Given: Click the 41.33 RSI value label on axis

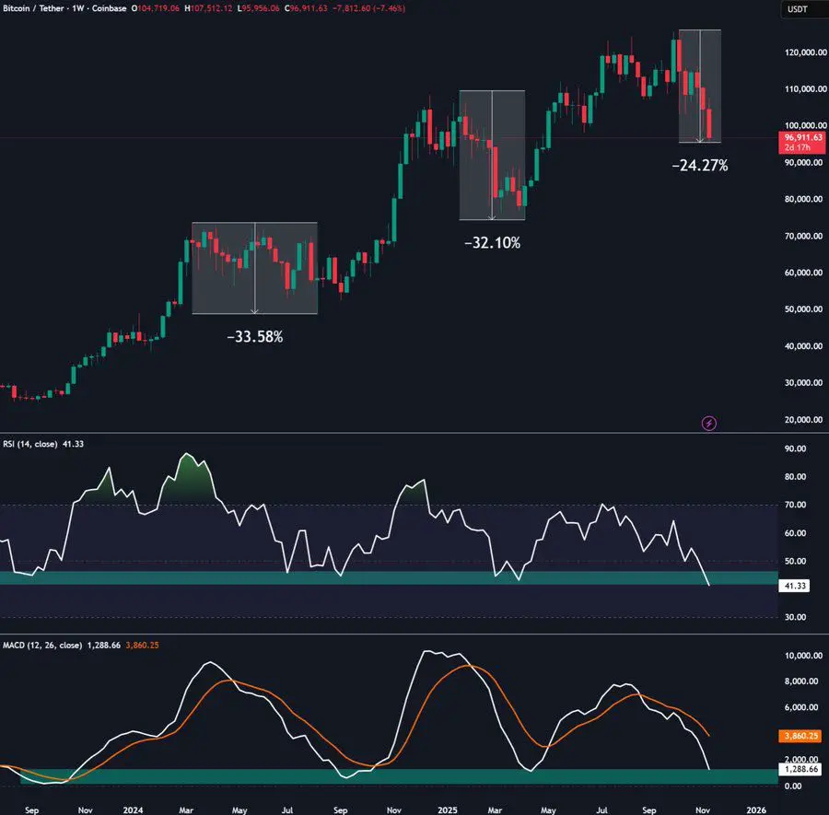Looking at the screenshot, I should click(794, 586).
